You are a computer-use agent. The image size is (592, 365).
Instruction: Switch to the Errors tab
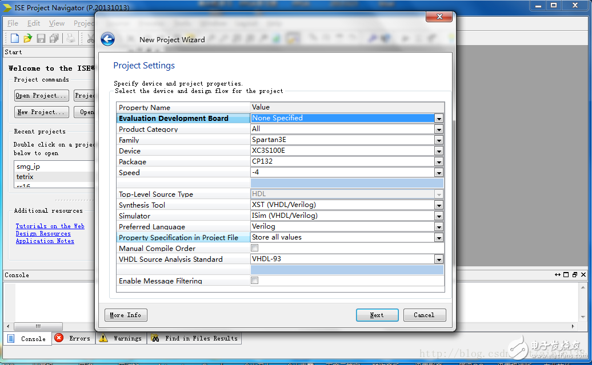[x=73, y=338]
